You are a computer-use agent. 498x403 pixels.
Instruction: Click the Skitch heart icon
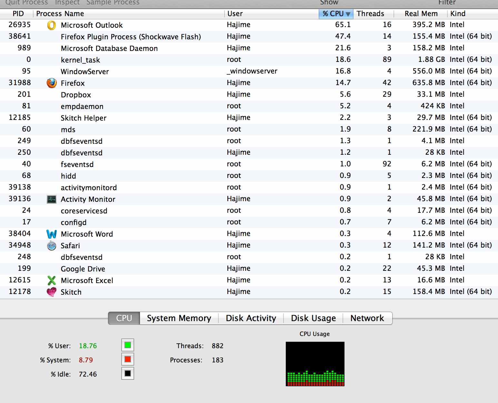tap(52, 292)
